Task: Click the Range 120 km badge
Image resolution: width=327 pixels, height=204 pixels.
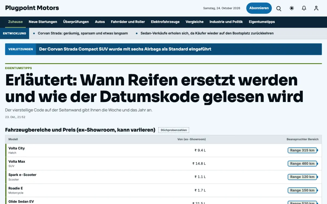Action: [302, 177]
